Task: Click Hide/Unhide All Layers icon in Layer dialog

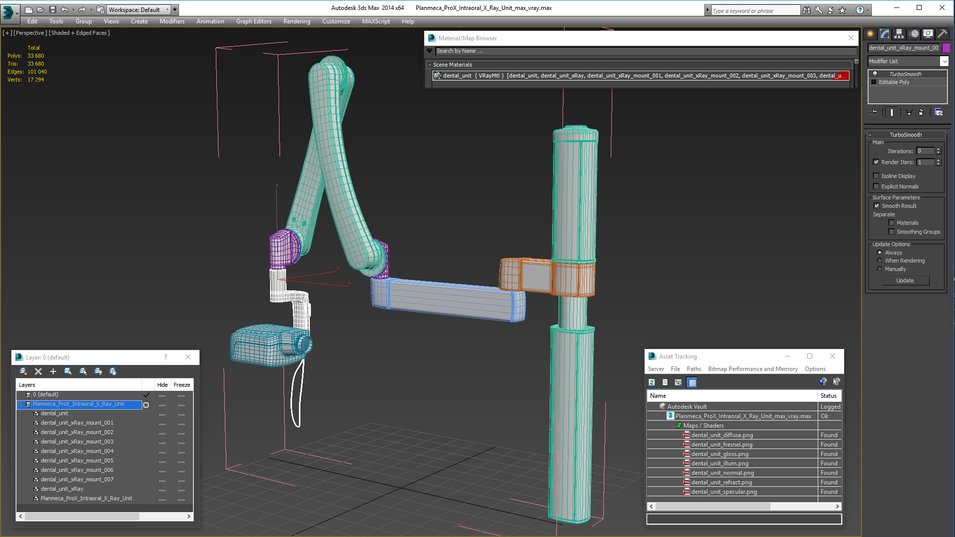Action: point(98,371)
